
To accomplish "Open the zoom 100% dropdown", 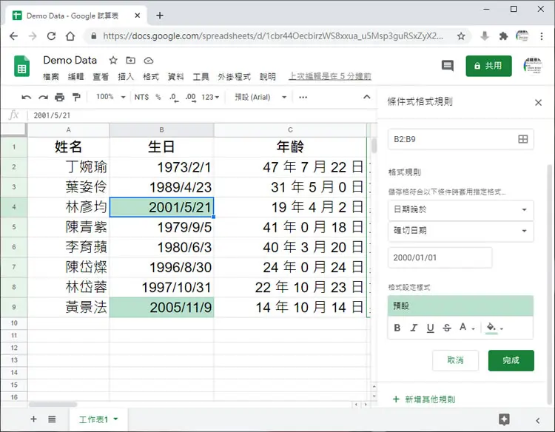I will pyautogui.click(x=111, y=97).
